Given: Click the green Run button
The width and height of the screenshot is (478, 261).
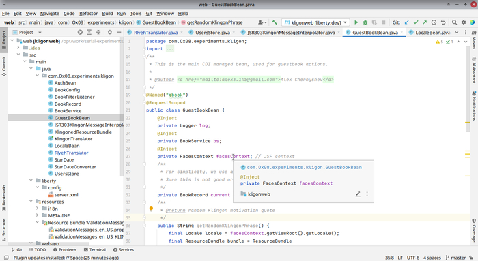Looking at the screenshot, I should tap(356, 22).
